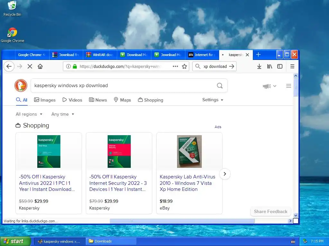Screen dimensions: 329x246
Task: Open the Recycle Bin desktop icon
Action: pyautogui.click(x=12, y=9)
